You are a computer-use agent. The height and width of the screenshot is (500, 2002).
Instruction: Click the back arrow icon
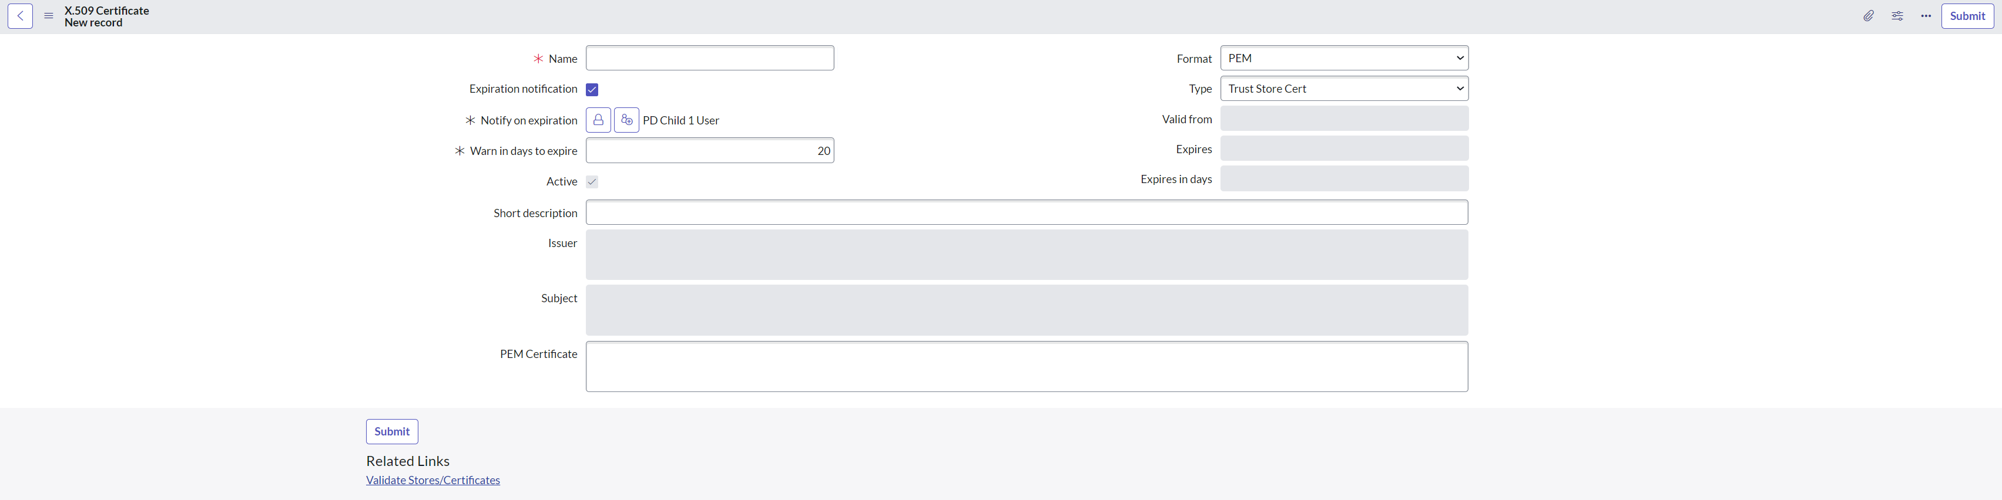pyautogui.click(x=20, y=16)
